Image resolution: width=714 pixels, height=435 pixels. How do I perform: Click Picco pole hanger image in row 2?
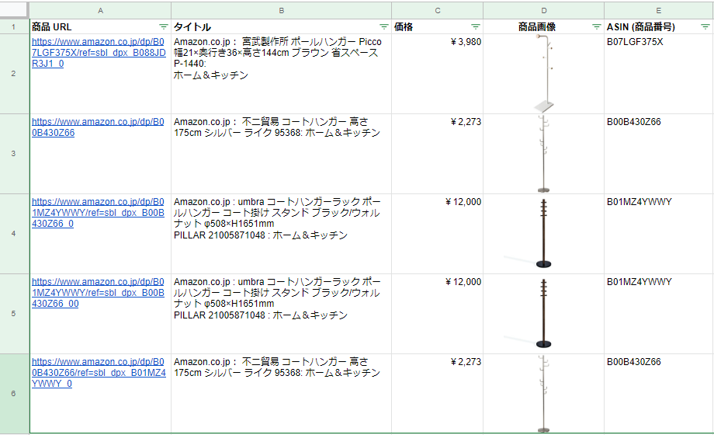pos(544,74)
